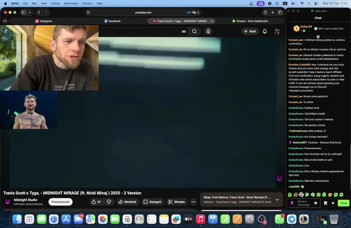This screenshot has width=351, height=228.
Task: Open the History menu
Action: tap(55, 3)
